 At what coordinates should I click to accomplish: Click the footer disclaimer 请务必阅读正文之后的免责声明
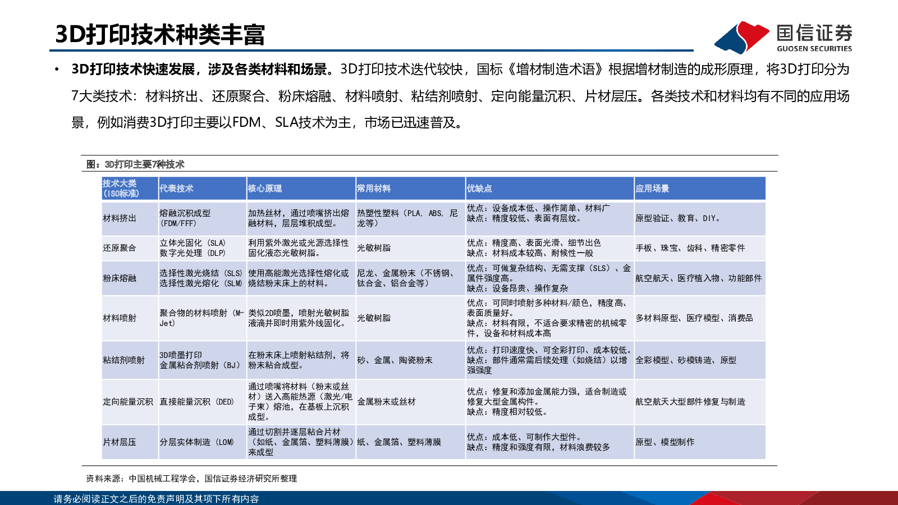156,499
